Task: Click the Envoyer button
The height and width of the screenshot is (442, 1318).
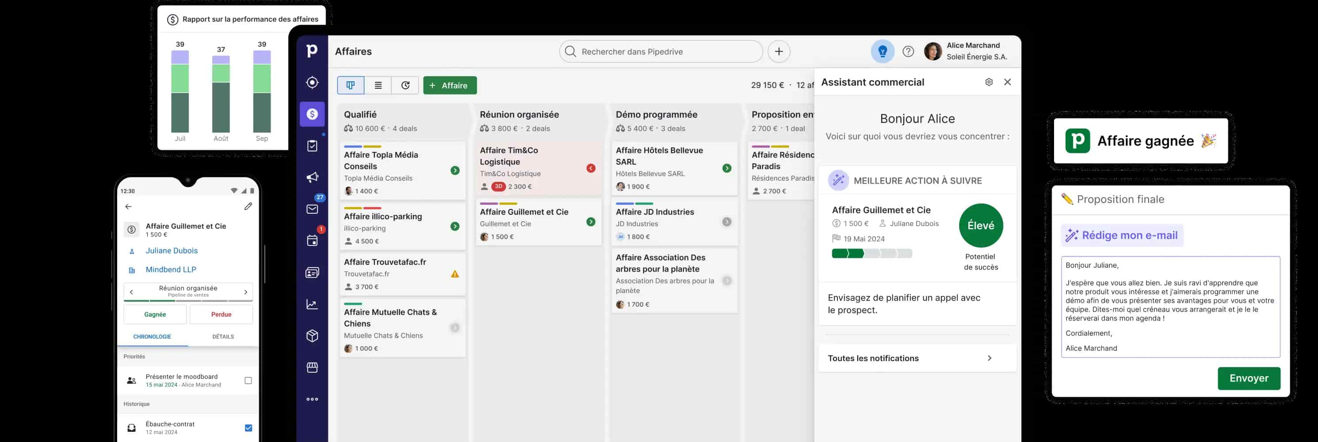Action: 1249,378
